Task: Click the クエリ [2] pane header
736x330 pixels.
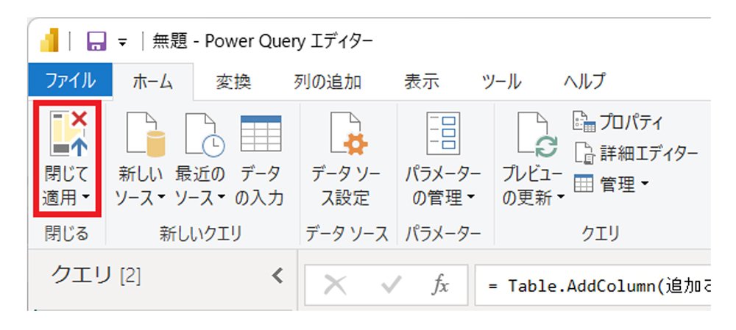Action: point(96,275)
